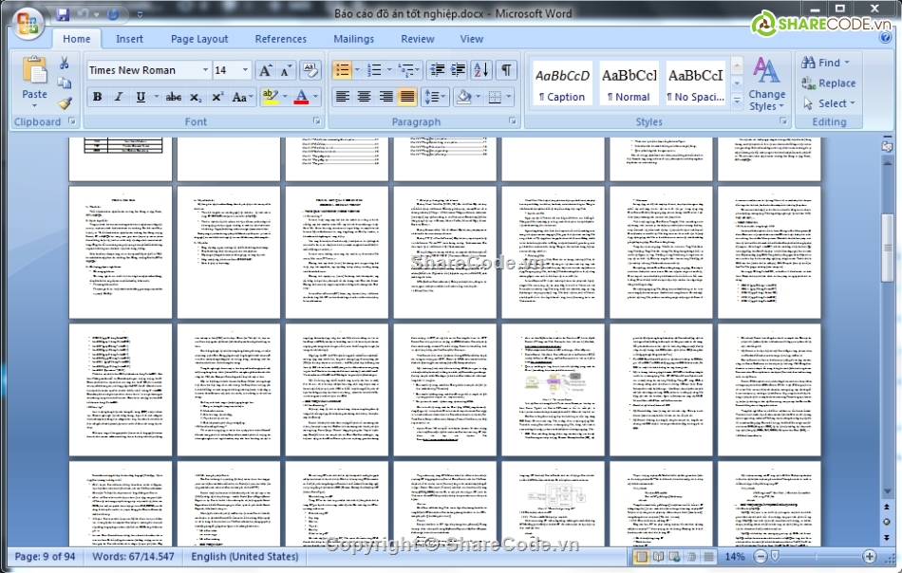Image resolution: width=902 pixels, height=573 pixels.
Task: Click the Replace button
Action: pos(829,83)
